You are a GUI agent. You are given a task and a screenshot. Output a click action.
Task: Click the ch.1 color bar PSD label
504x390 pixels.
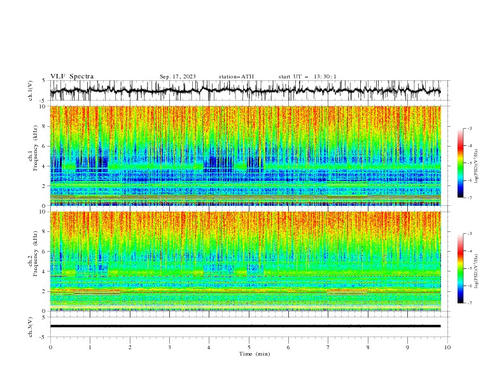point(476,166)
